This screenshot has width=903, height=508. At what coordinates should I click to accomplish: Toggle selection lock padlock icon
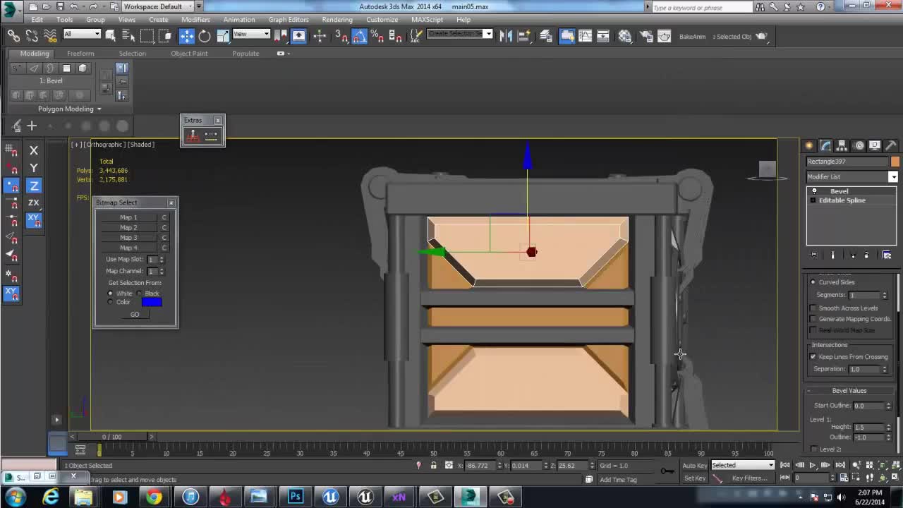point(433,465)
